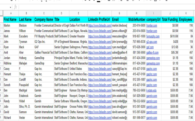The image size is (195, 121).
Task: Select column F header
Action: click(100, 13)
